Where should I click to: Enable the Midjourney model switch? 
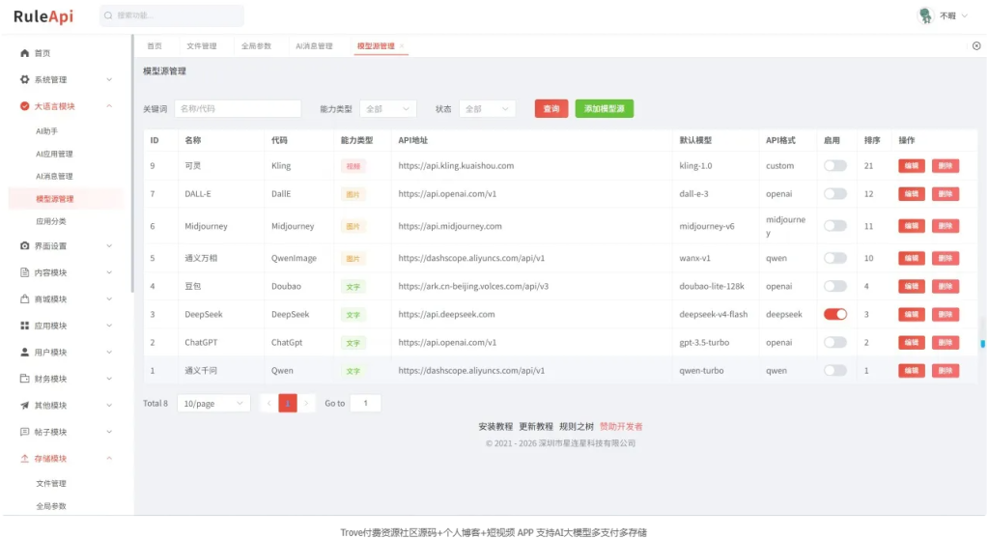[835, 225]
